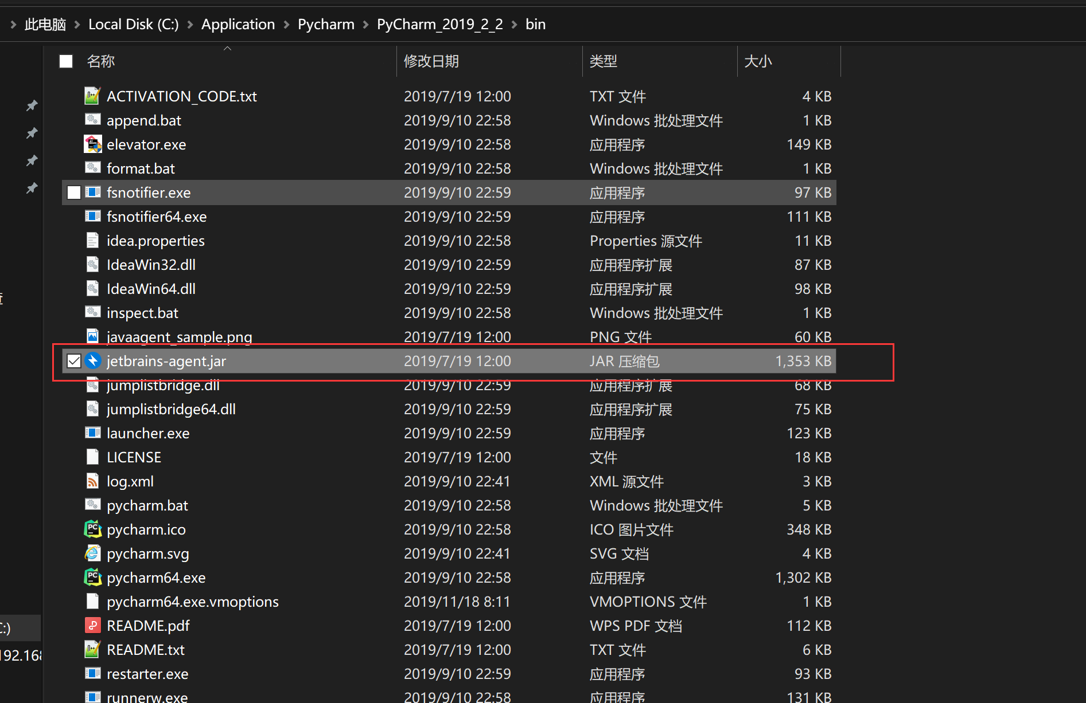Click the idea.properties file icon
Viewport: 1086px width, 703px height.
92,240
